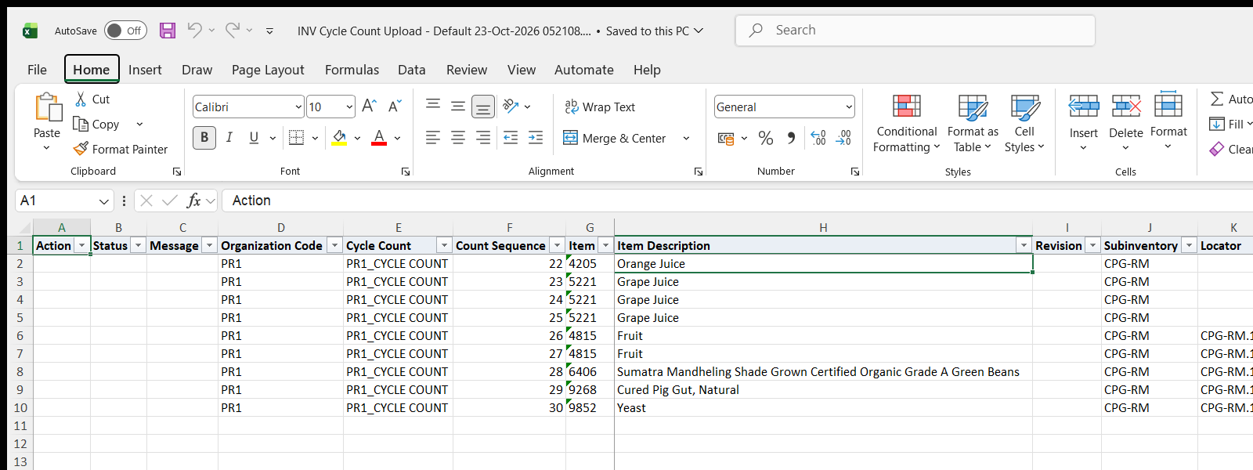
Task: Click the Borders icon
Action: [x=297, y=138]
